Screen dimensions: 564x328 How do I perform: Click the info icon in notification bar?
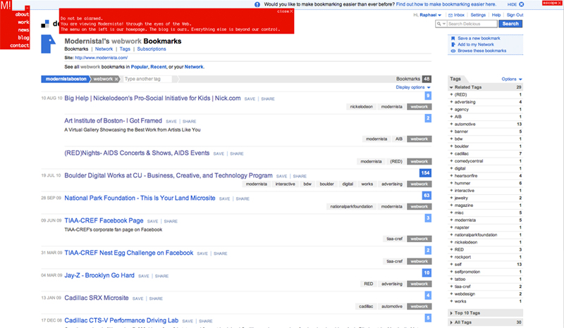[x=257, y=4]
